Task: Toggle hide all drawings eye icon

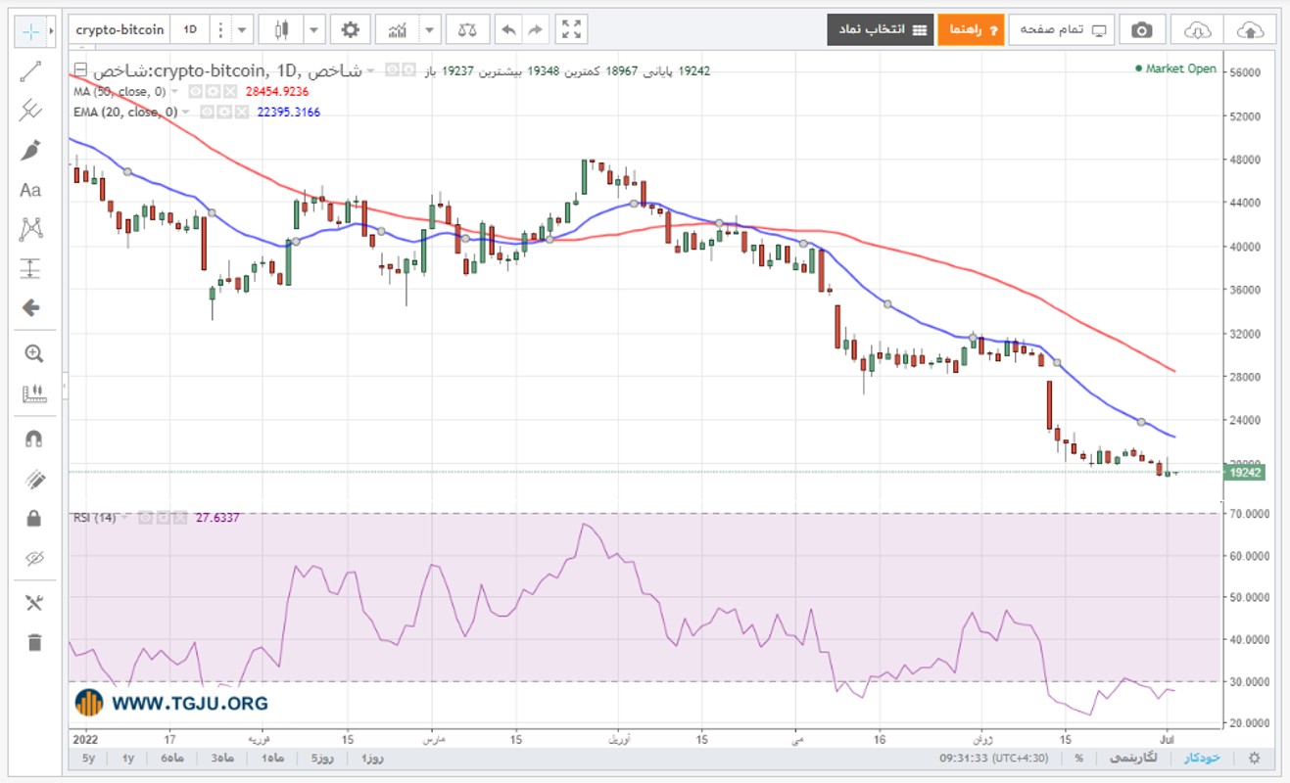Action: click(x=33, y=558)
